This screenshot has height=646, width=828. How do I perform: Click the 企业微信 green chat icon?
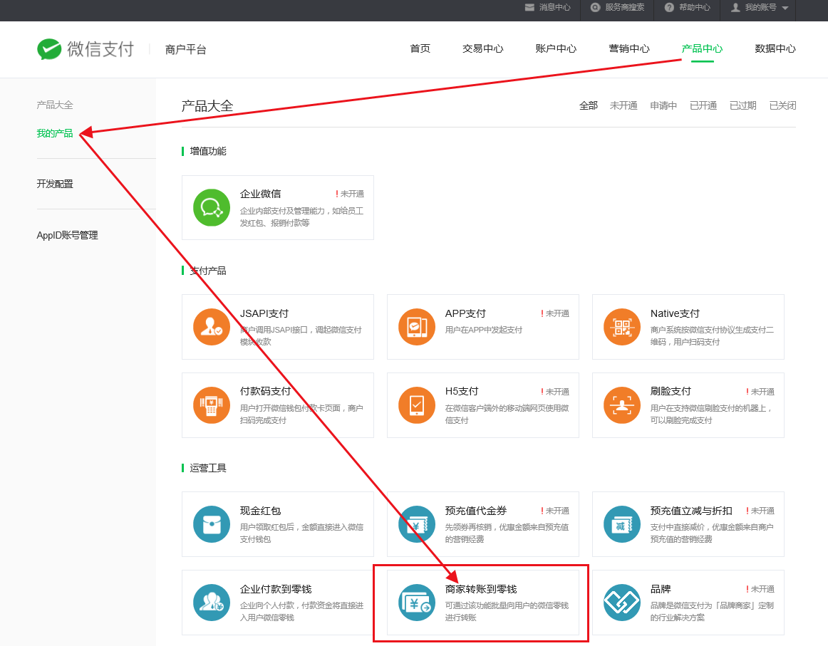point(212,207)
